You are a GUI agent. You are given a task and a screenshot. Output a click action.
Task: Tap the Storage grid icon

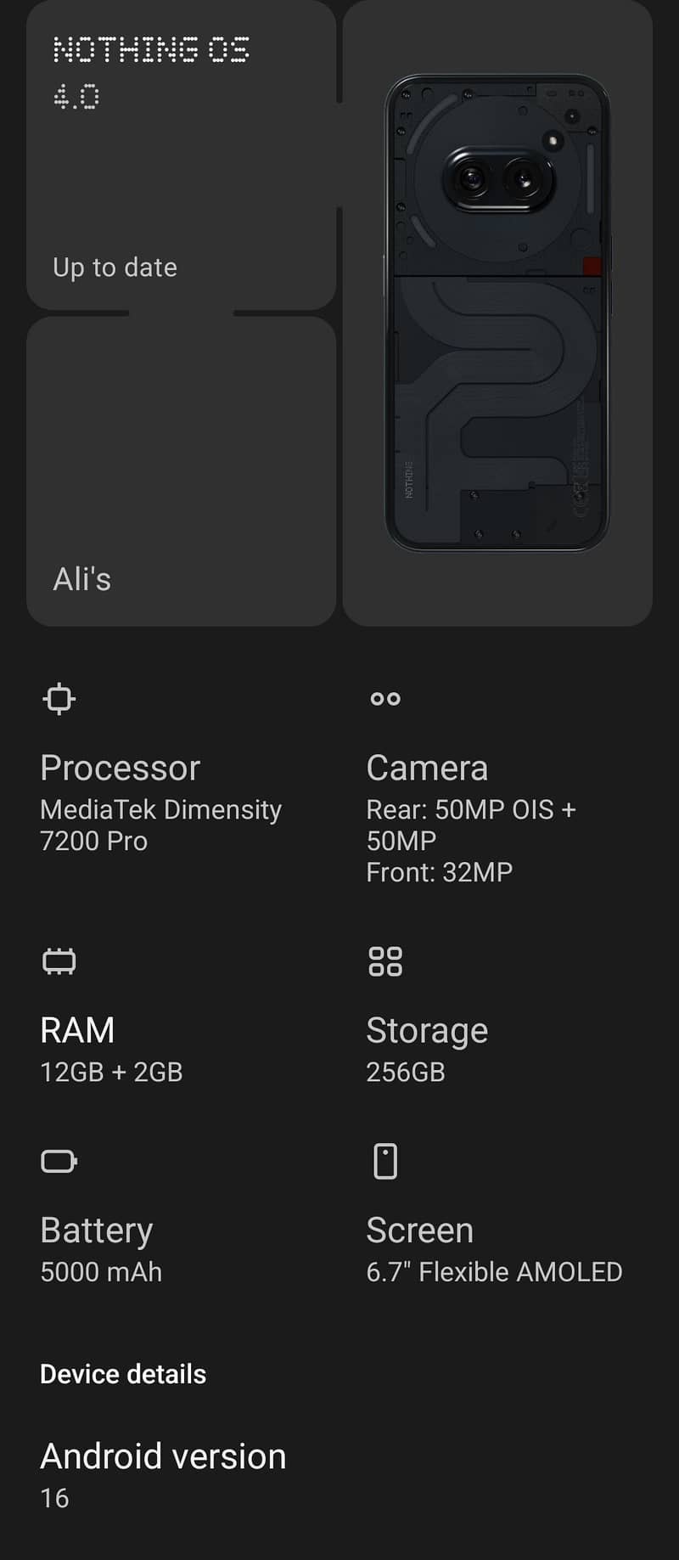(385, 961)
